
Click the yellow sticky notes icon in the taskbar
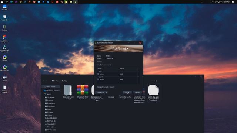(66, 2)
